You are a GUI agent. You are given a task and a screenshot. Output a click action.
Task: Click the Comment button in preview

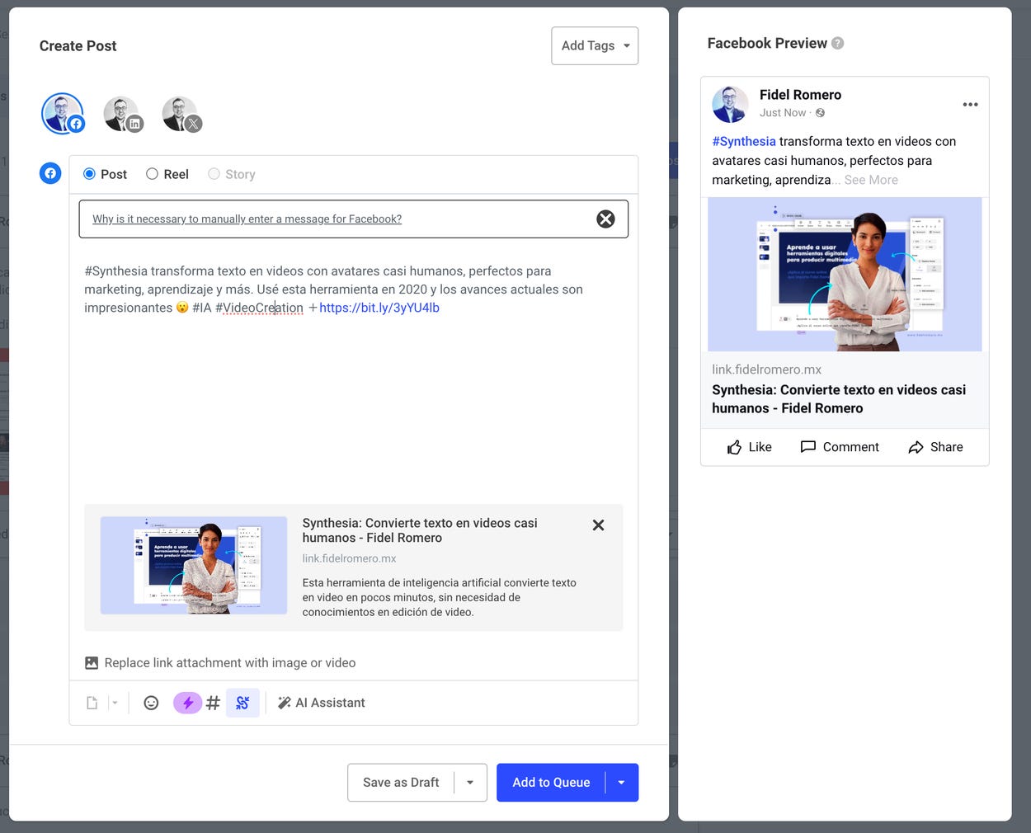point(840,447)
